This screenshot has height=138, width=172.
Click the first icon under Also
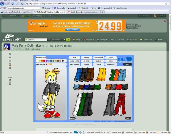[10, 80]
